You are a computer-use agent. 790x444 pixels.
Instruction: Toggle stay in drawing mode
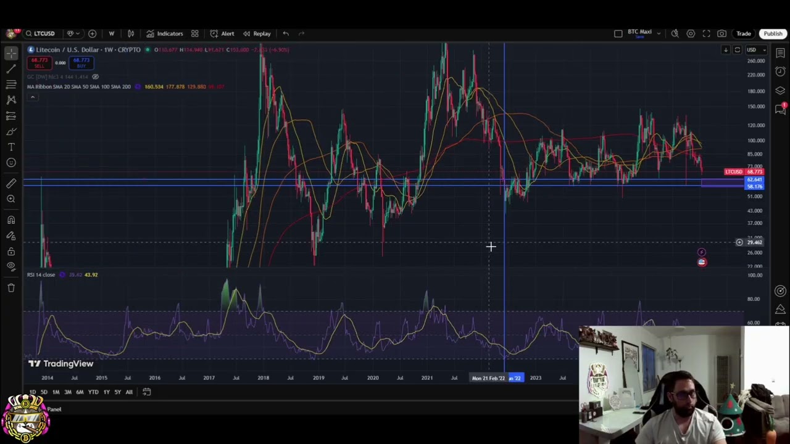click(11, 236)
